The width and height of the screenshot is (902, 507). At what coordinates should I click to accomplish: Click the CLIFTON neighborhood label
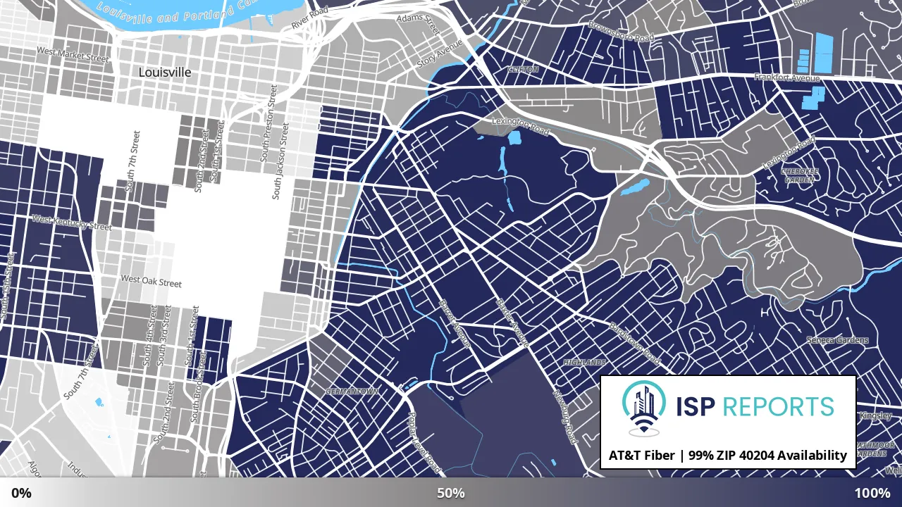524,70
